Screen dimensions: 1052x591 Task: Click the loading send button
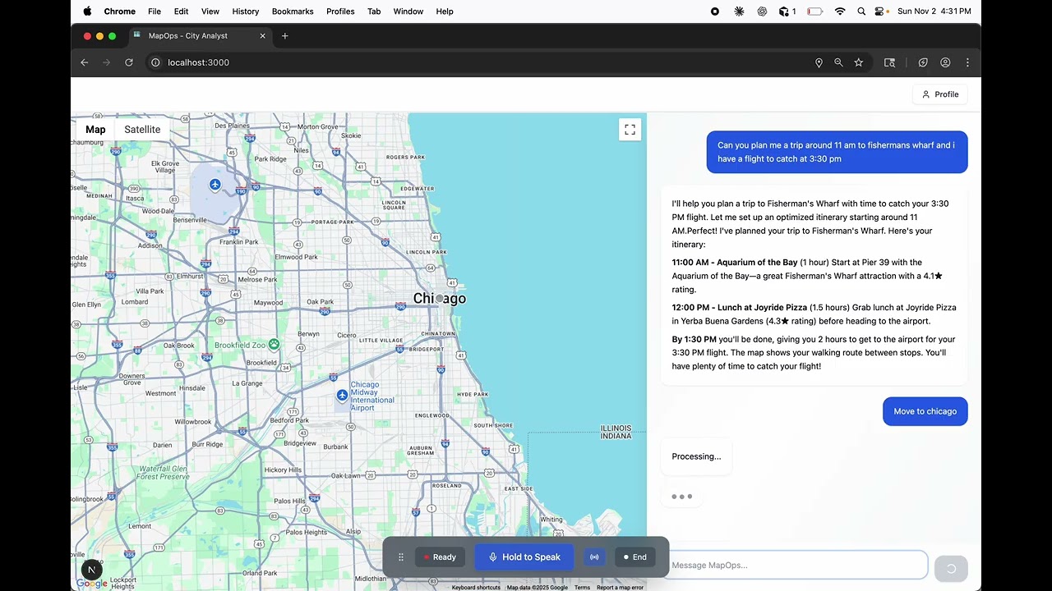pyautogui.click(x=951, y=568)
